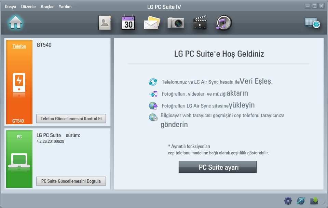
Task: Click the orange phone charging icon
Action: 19,83
